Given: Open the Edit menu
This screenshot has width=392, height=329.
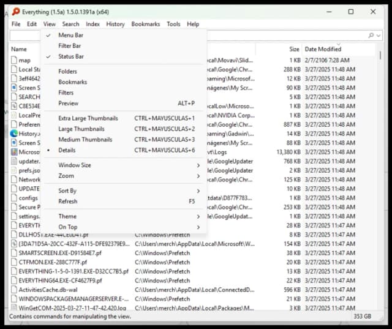Looking at the screenshot, I should [32, 24].
